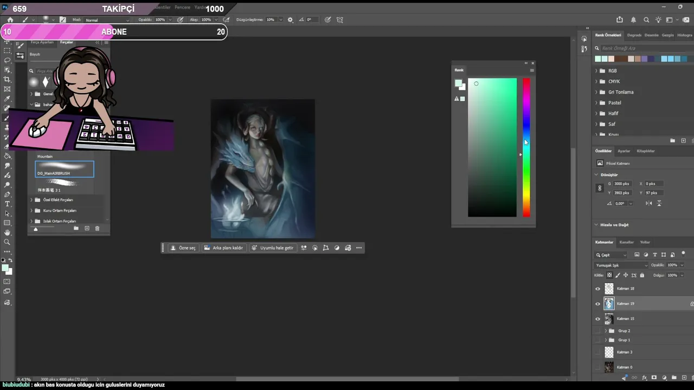Open notifications bell icon
694x390 pixels.
point(633,20)
